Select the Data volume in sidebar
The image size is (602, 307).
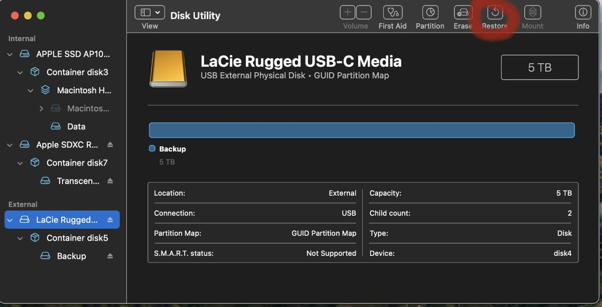(76, 126)
